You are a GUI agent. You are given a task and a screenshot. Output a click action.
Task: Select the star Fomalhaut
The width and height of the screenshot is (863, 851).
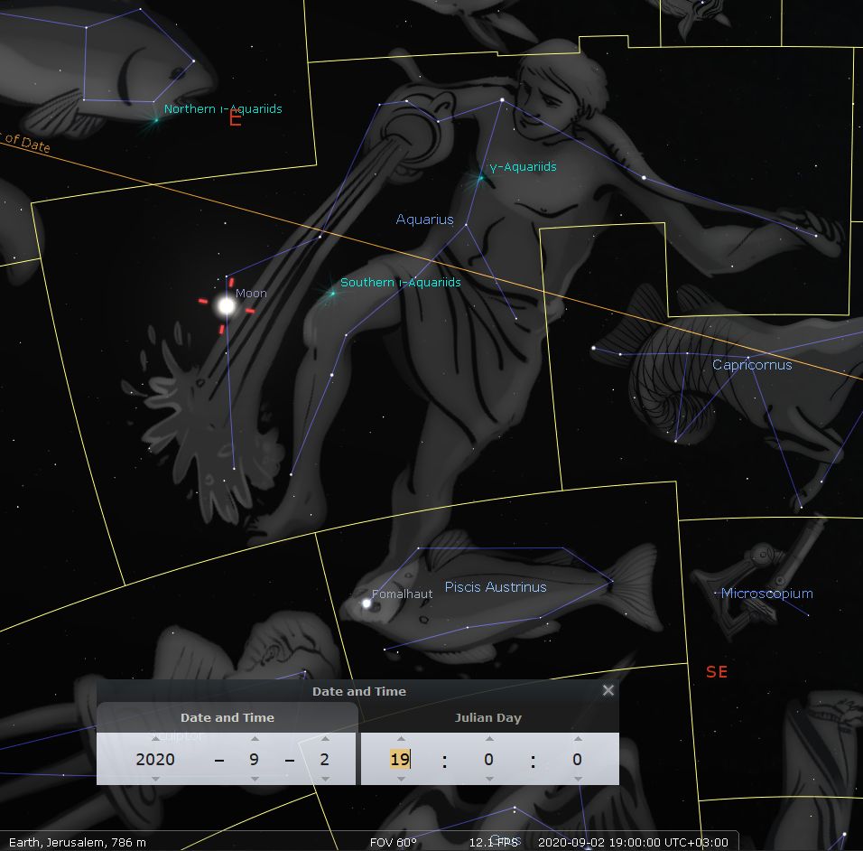(x=367, y=603)
